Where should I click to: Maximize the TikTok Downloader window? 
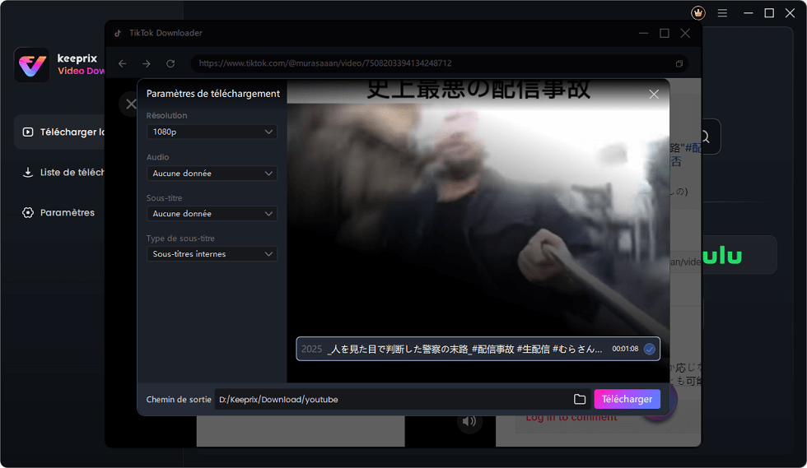pyautogui.click(x=665, y=34)
